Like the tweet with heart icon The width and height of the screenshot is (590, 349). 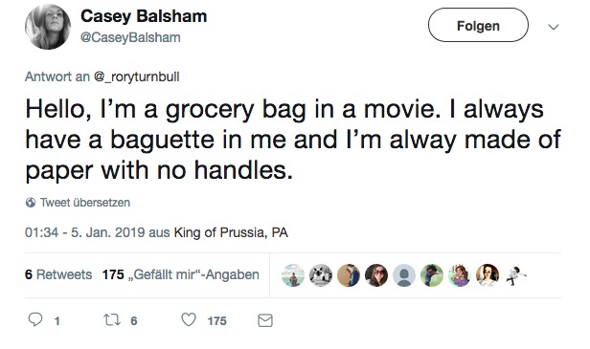pyautogui.click(x=189, y=319)
